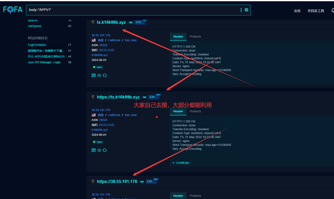The height and width of the screenshot is (199, 334).
Task: Click the US flag in non-https tx.k16k99b.xyz result
Action: pyautogui.click(x=94, y=40)
